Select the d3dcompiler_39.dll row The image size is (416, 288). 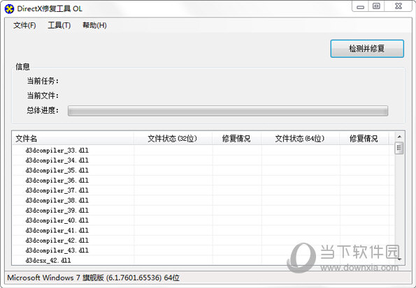[203, 211]
